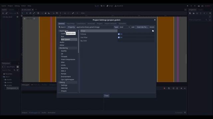
Task: Collapse the Debug category
Action: point(59,82)
